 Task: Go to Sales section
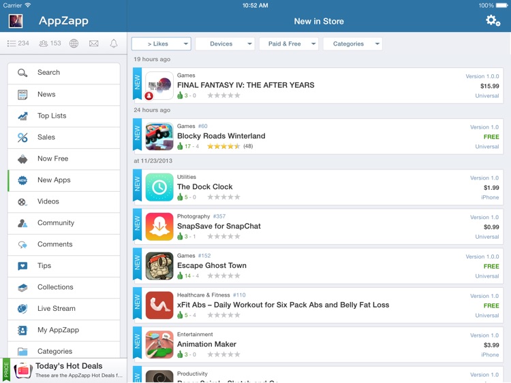(64, 137)
